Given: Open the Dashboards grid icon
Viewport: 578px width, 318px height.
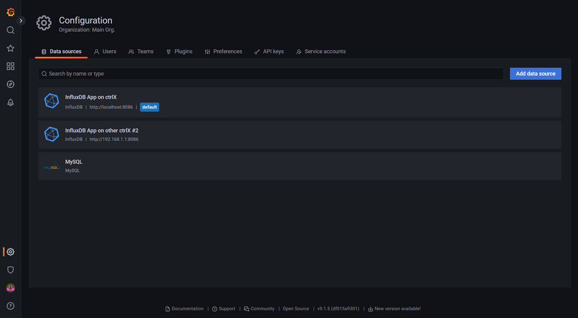Looking at the screenshot, I should click(10, 66).
